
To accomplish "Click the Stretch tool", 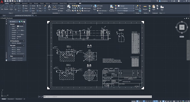I will click(25, 11).
